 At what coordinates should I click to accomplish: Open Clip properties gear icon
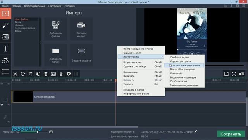69,74
